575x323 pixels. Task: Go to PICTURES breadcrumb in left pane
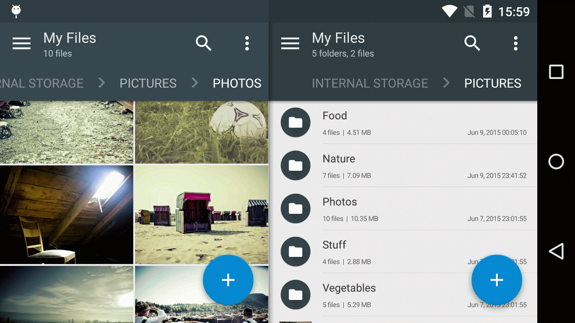pos(148,83)
